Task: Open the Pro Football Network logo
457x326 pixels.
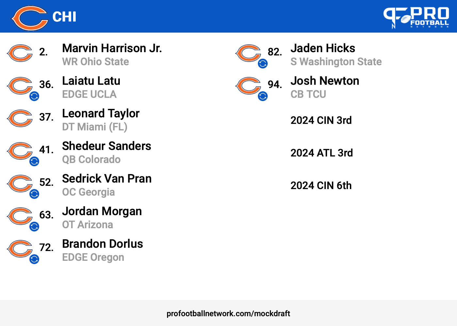Action: point(416,18)
